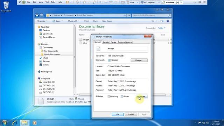Toggle the Hidden checkbox
Viewport: 224px width, 126px height.
click(122, 97)
